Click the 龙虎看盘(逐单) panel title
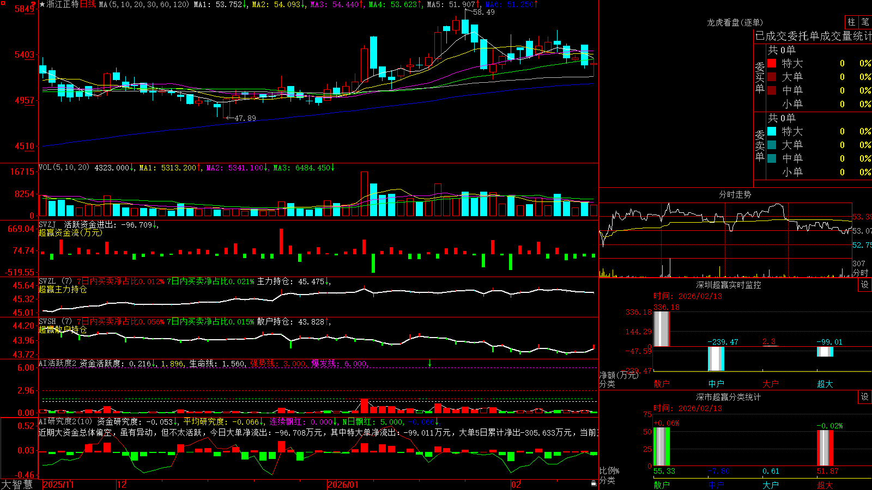Image resolution: width=872 pixels, height=490 pixels. tap(735, 22)
